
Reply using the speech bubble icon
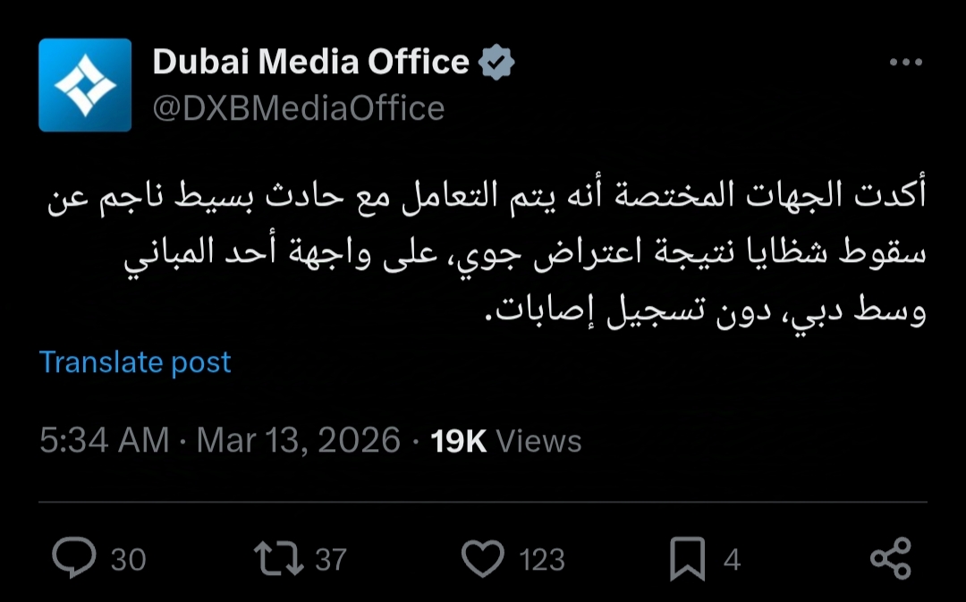click(74, 558)
